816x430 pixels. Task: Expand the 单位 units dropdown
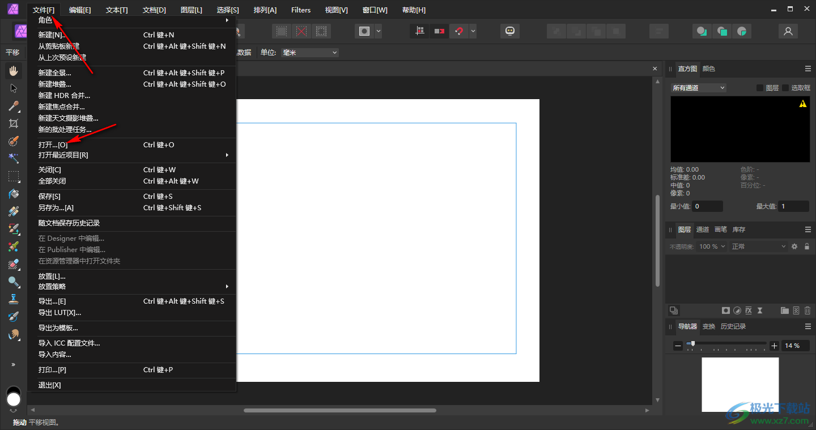point(309,53)
